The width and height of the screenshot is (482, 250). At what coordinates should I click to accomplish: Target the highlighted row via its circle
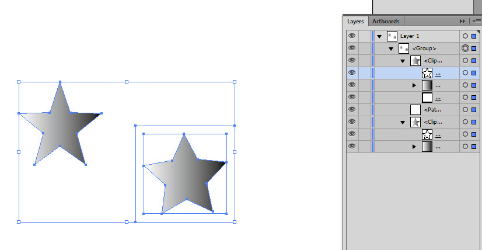(x=465, y=73)
